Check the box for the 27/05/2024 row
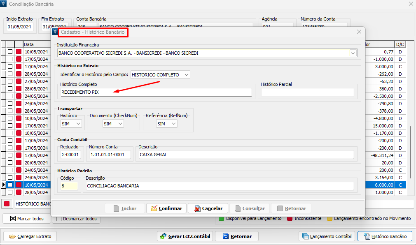 10,81
